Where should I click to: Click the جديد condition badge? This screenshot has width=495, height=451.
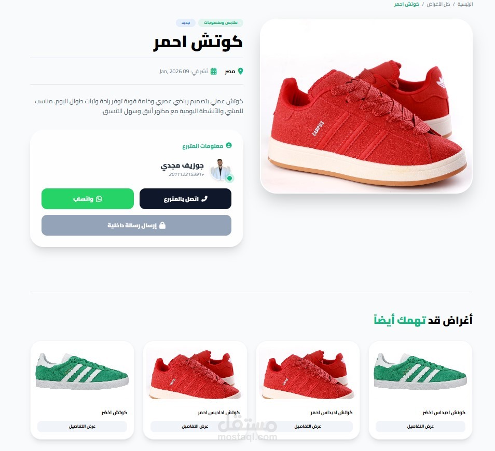(186, 23)
